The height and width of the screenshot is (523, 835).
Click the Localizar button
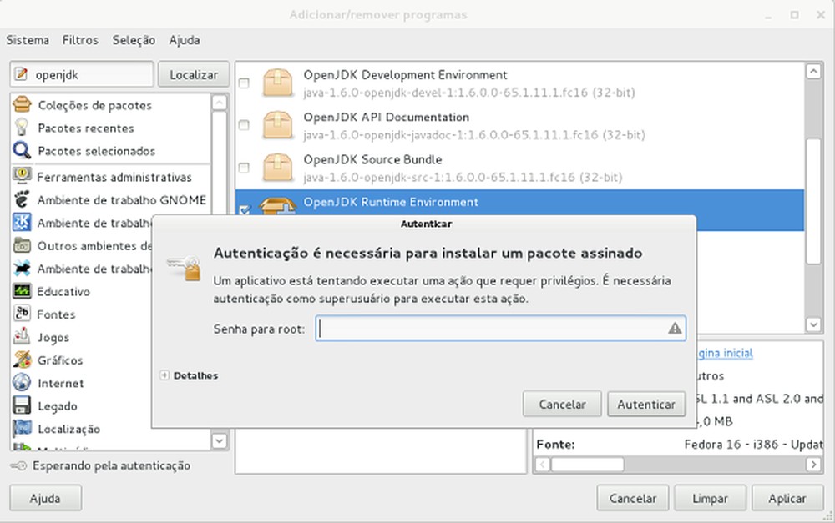click(194, 74)
